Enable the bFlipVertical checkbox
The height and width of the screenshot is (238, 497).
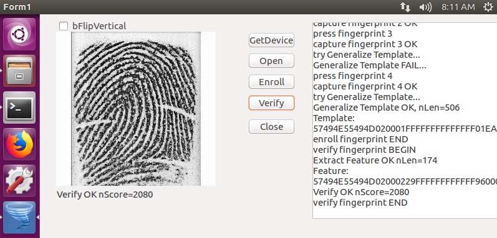click(64, 26)
